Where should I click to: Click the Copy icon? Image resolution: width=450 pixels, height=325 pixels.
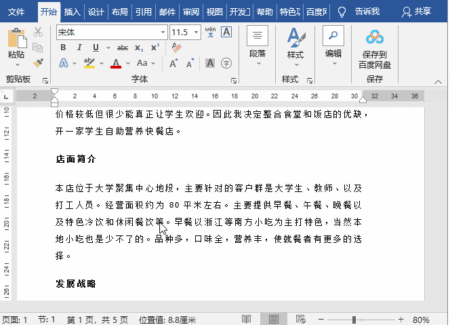pos(37,47)
